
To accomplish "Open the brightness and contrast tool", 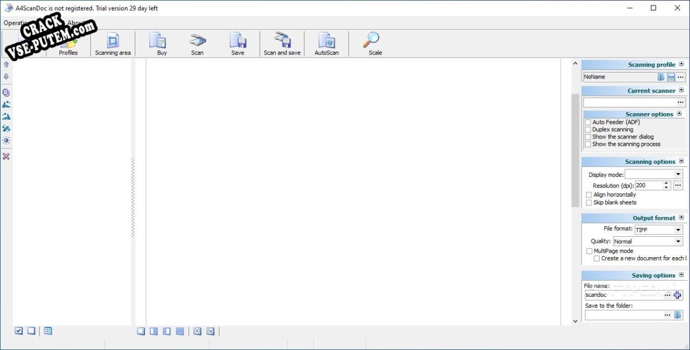I will coord(7,141).
